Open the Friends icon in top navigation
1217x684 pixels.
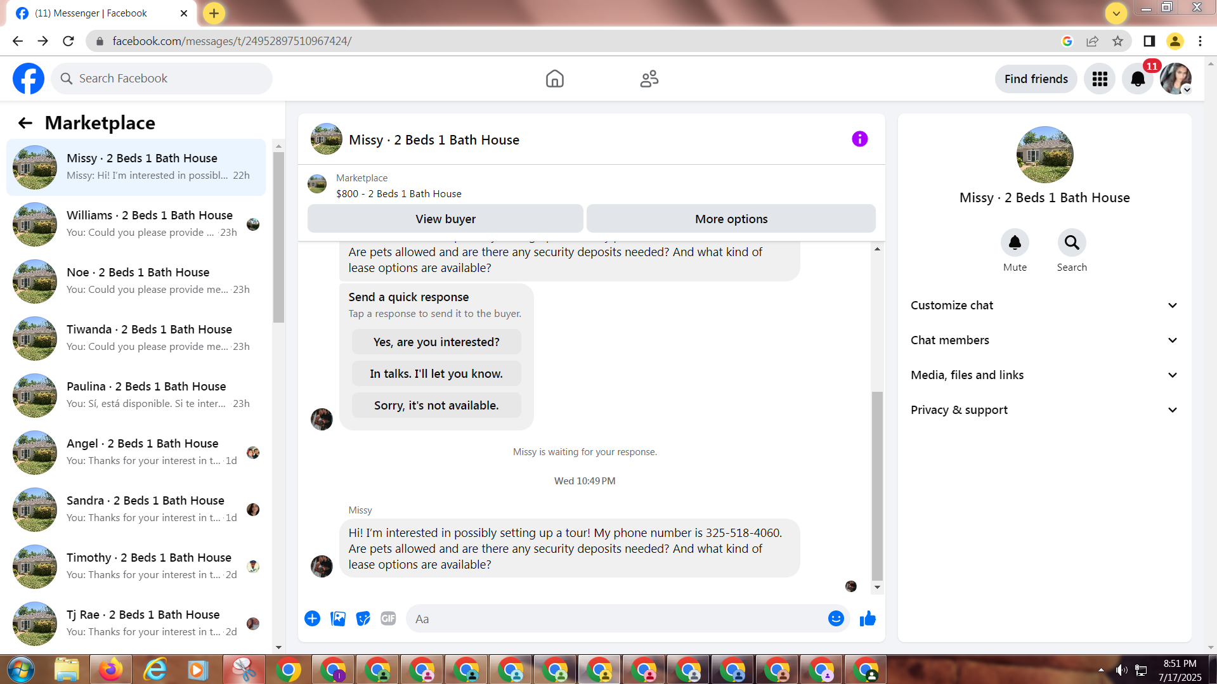click(649, 79)
